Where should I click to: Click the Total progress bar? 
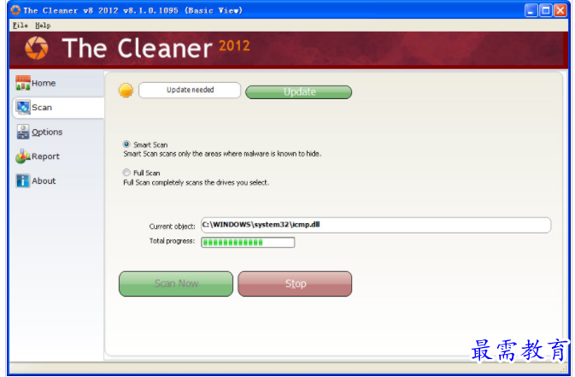(x=248, y=242)
